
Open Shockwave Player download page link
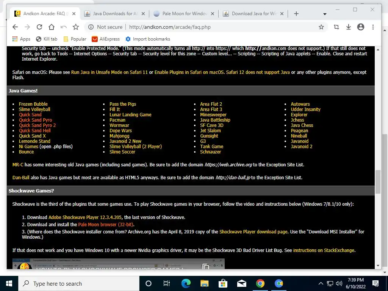coord(253,232)
